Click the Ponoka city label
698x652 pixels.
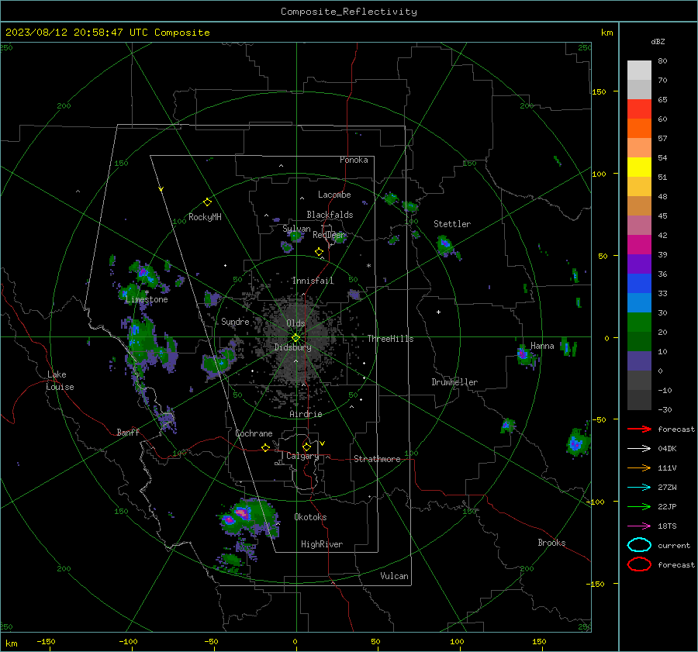point(354,160)
